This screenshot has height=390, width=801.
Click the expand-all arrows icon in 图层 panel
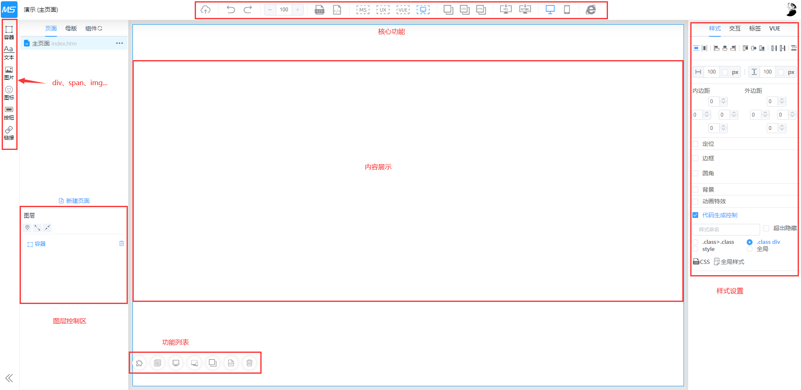tap(37, 228)
